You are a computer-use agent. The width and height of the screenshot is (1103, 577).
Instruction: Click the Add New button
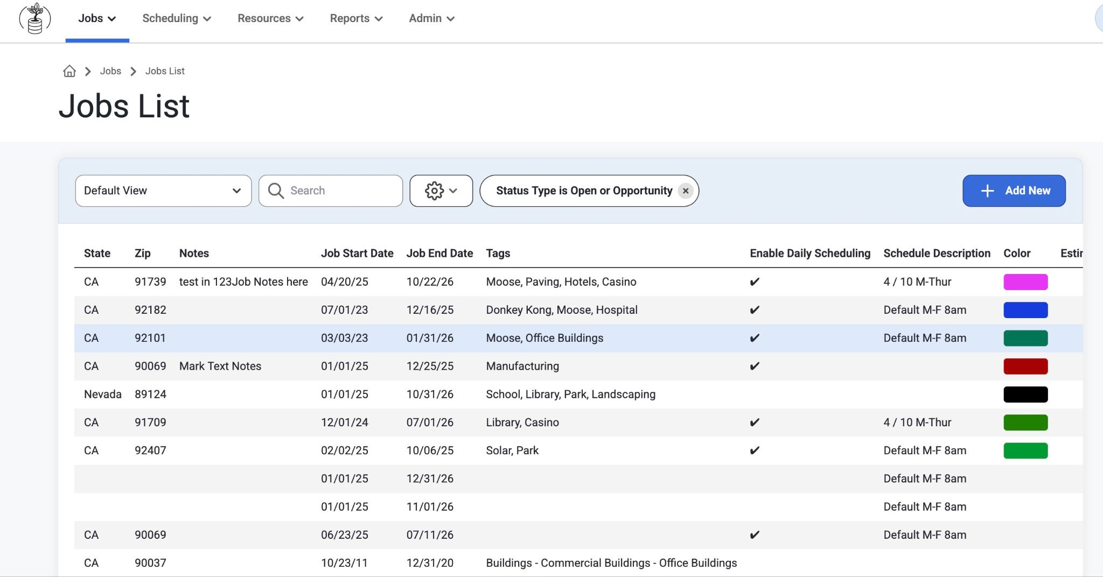(x=1014, y=191)
